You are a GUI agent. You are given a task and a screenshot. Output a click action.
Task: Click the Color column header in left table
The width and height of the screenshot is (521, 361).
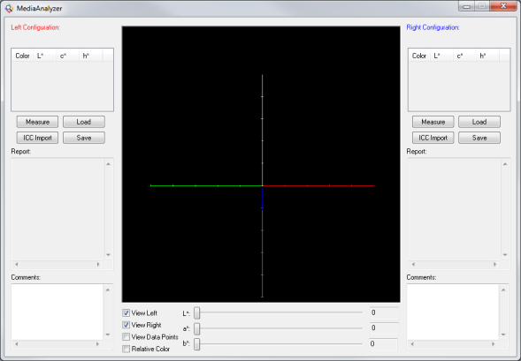pos(22,56)
